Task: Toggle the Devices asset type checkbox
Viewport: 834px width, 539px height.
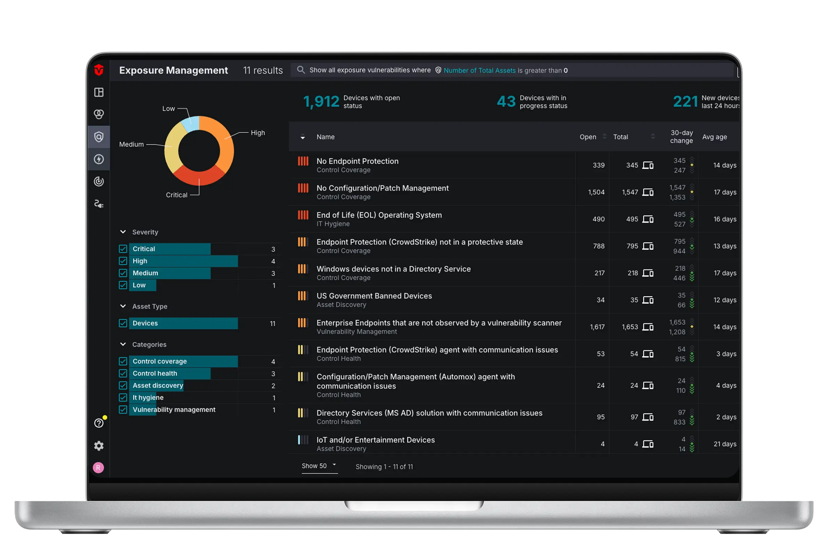Action: (123, 323)
